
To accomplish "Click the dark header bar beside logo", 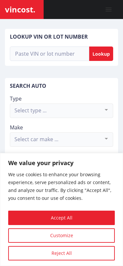I will pyautogui.click(x=83, y=9).
